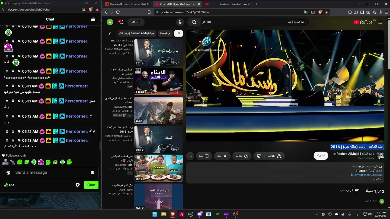Open the taskbar clock showing 5:17 AM
390x219 pixels.
coord(381,214)
